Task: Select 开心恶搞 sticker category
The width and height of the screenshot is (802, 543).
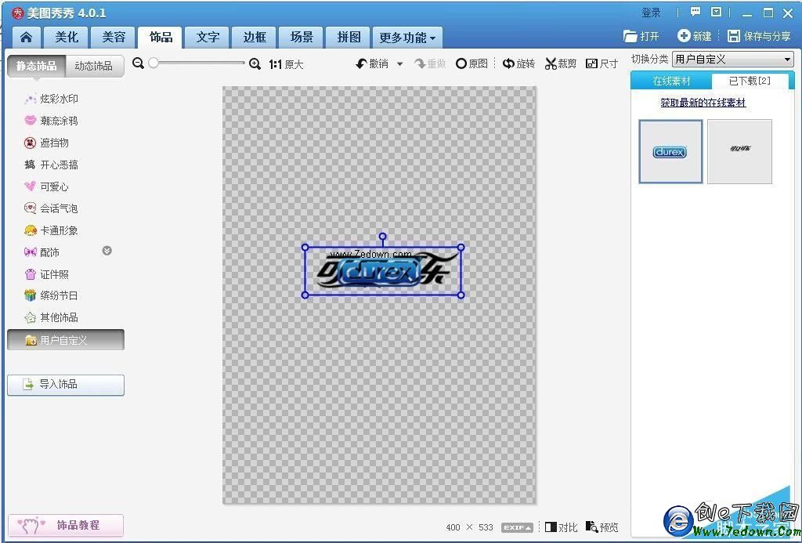Action: tap(51, 165)
